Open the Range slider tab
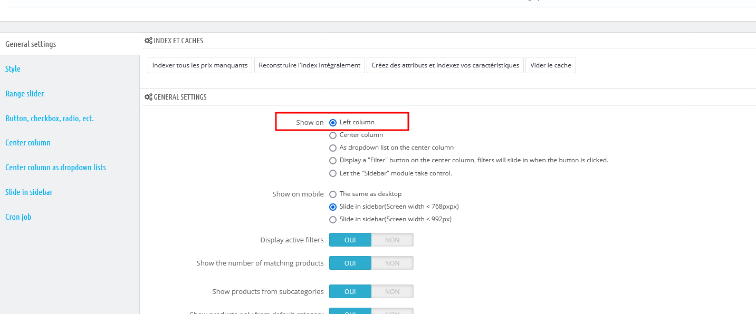The width and height of the screenshot is (756, 314). click(24, 94)
